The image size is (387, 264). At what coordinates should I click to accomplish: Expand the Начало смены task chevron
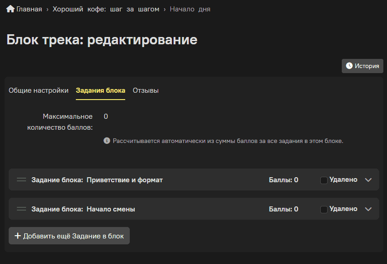coord(369,209)
